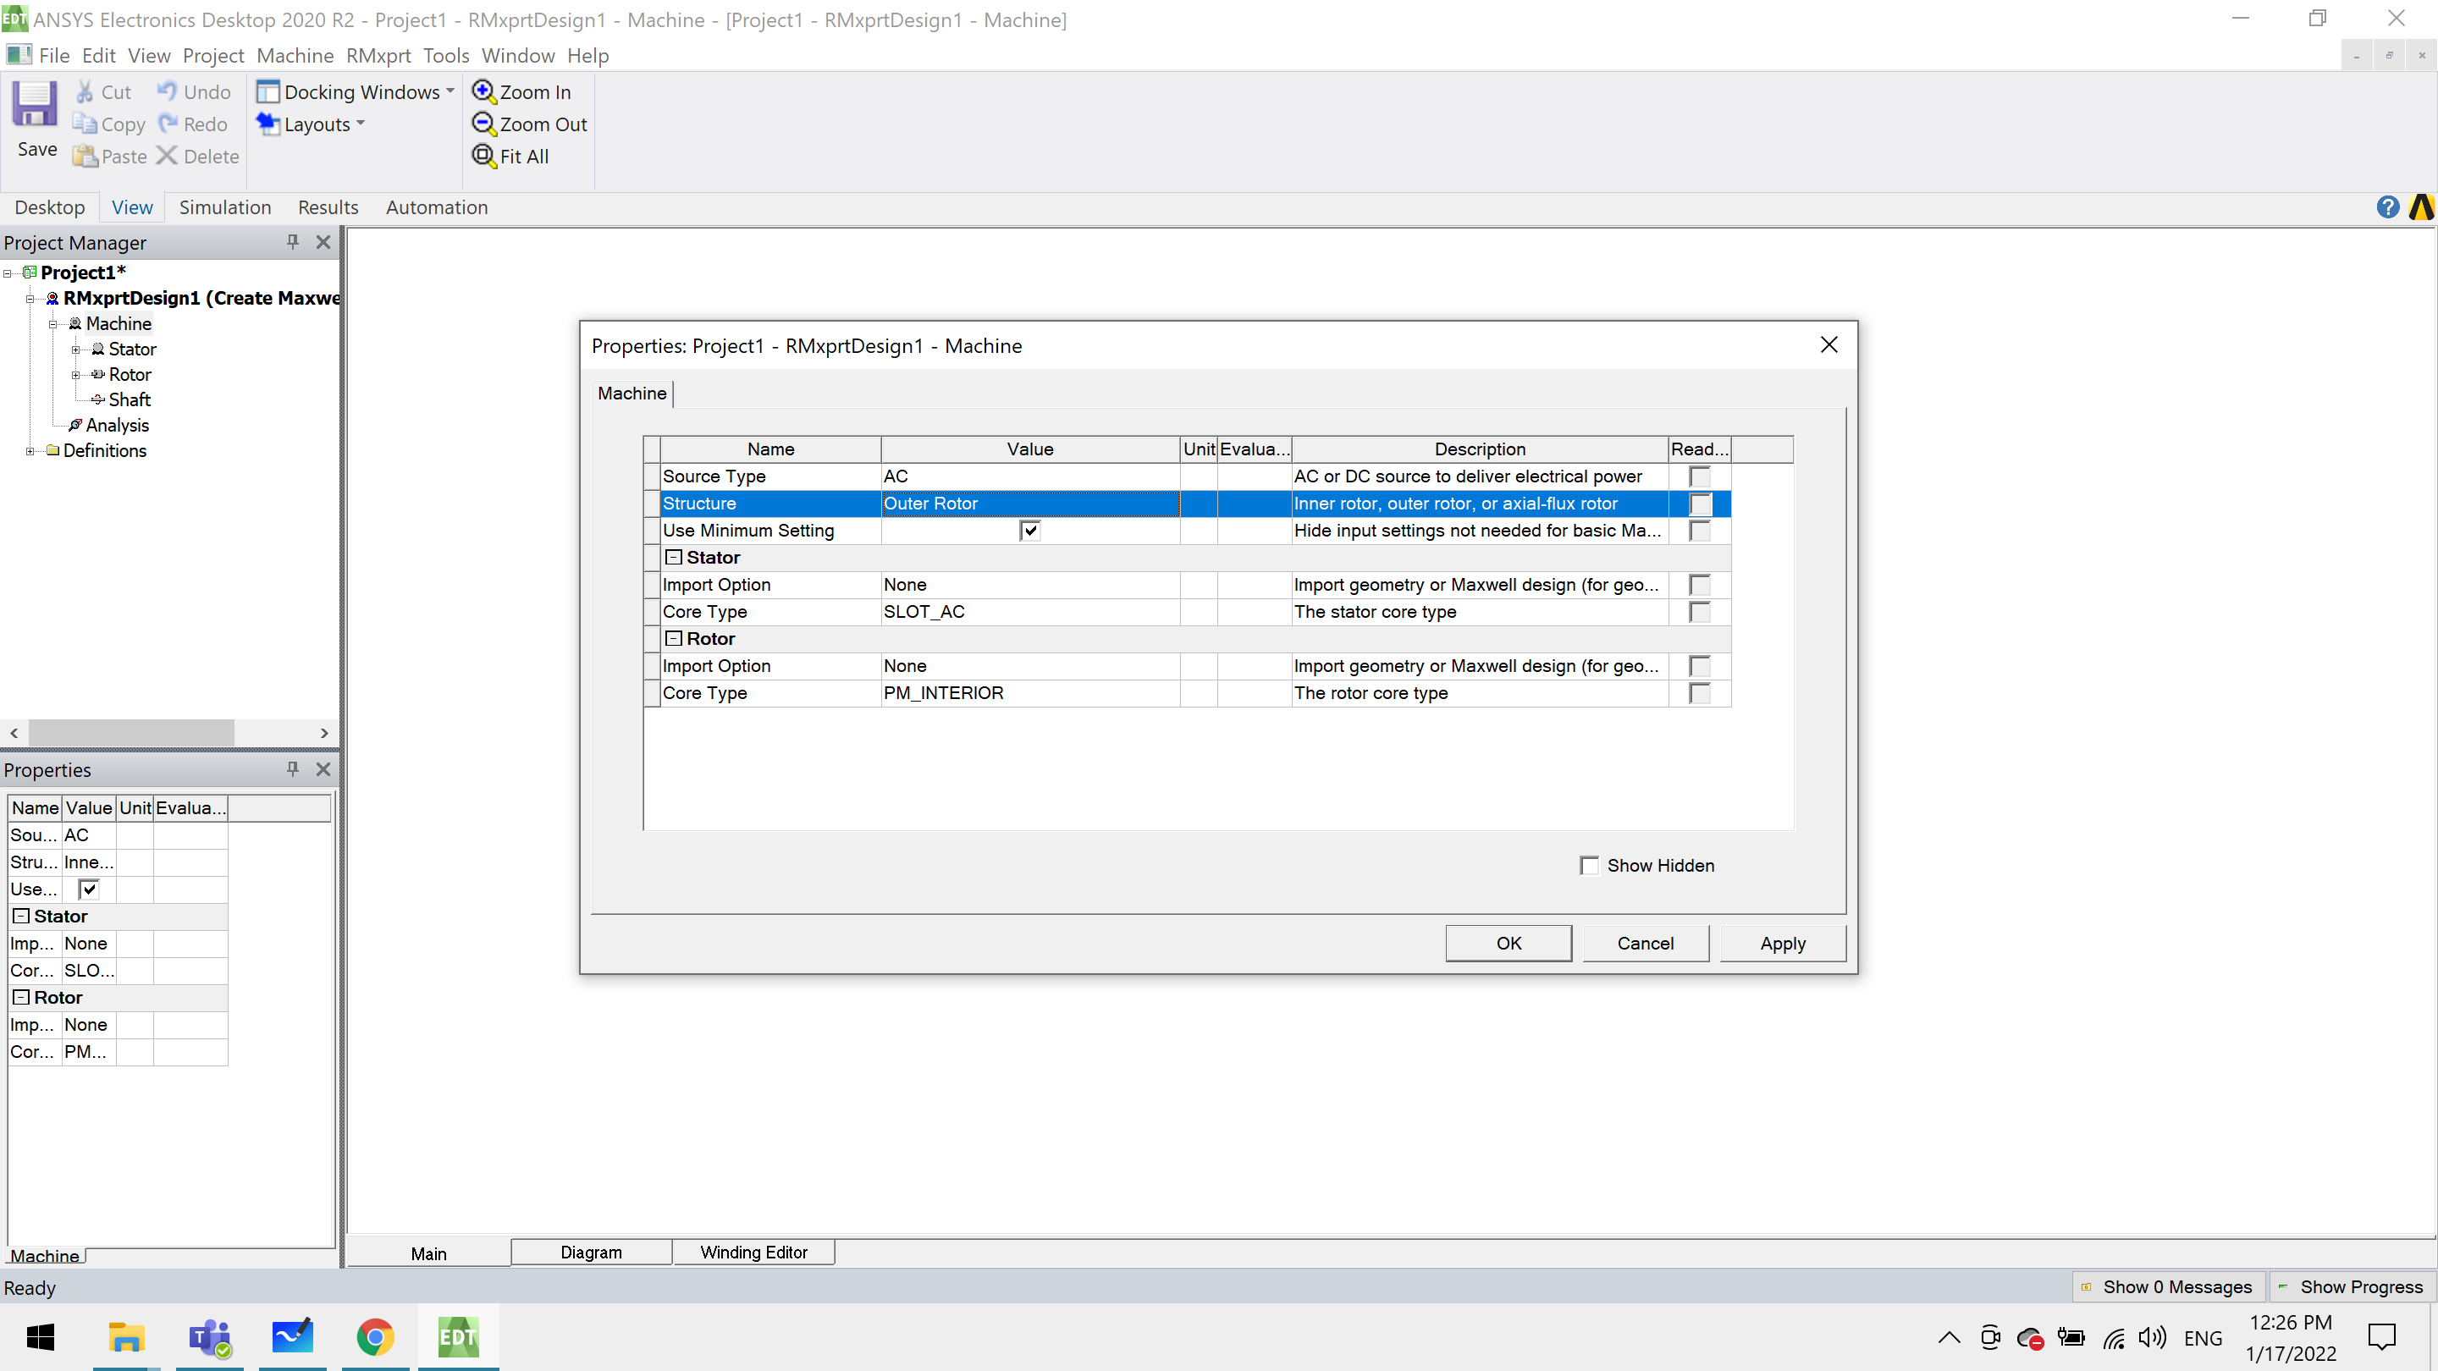This screenshot has width=2438, height=1371.
Task: Enable the Show Hidden checkbox
Action: point(1590,866)
